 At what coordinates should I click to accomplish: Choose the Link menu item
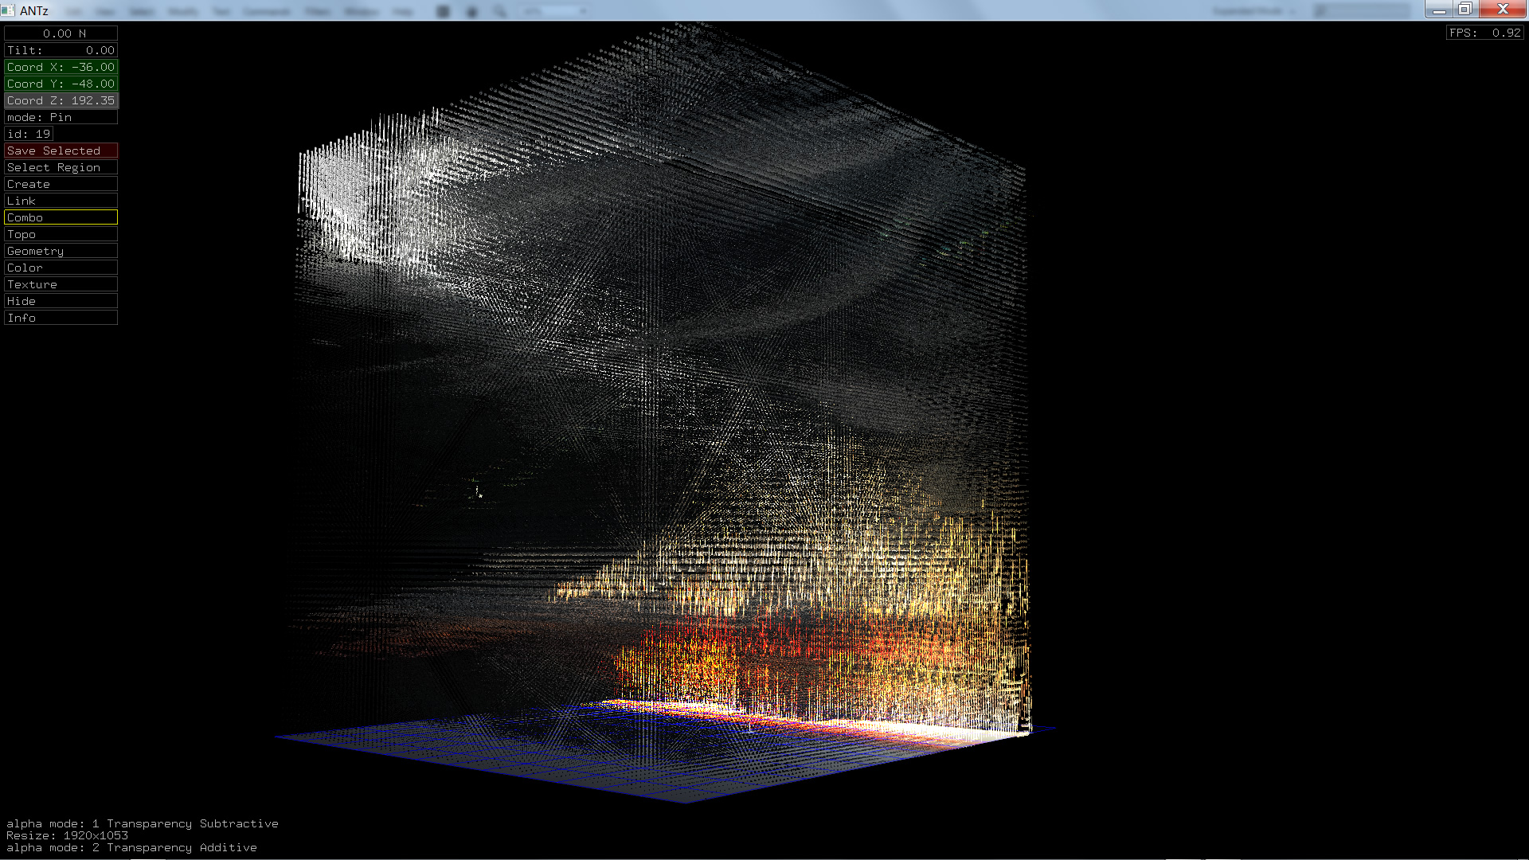click(x=61, y=201)
